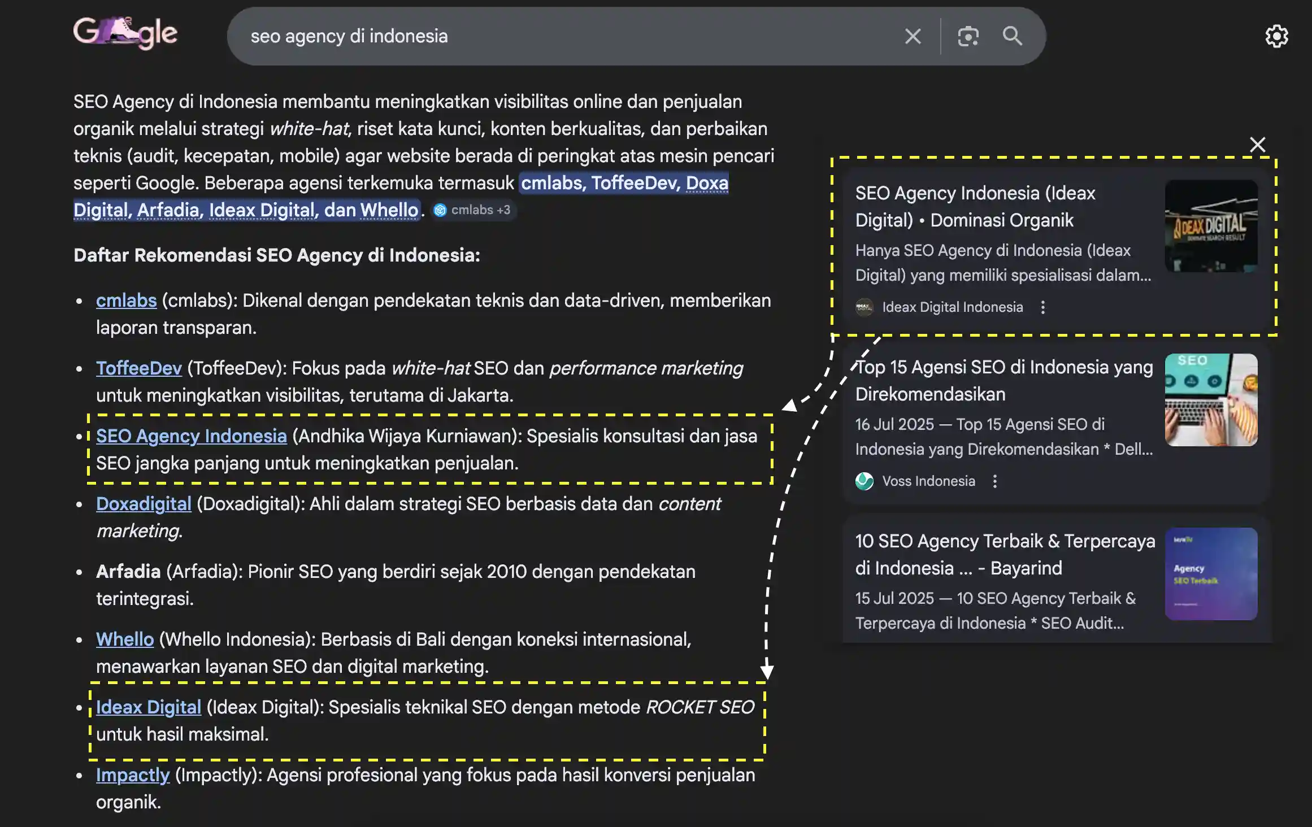Open the Ideax Digital link in list

[148, 707]
